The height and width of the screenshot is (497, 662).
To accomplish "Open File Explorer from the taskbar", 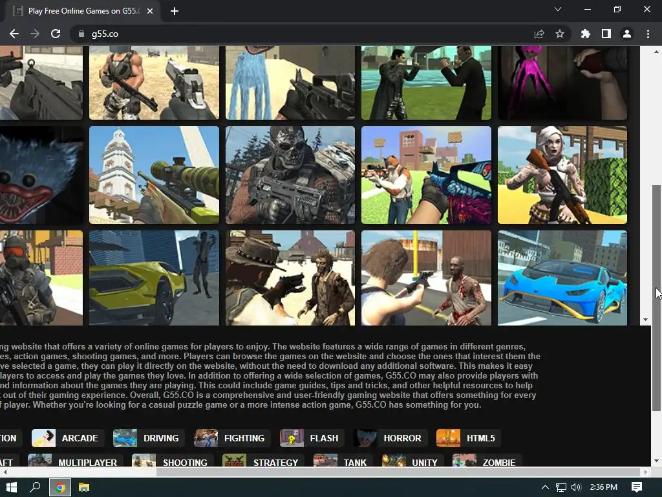I will coord(84,487).
